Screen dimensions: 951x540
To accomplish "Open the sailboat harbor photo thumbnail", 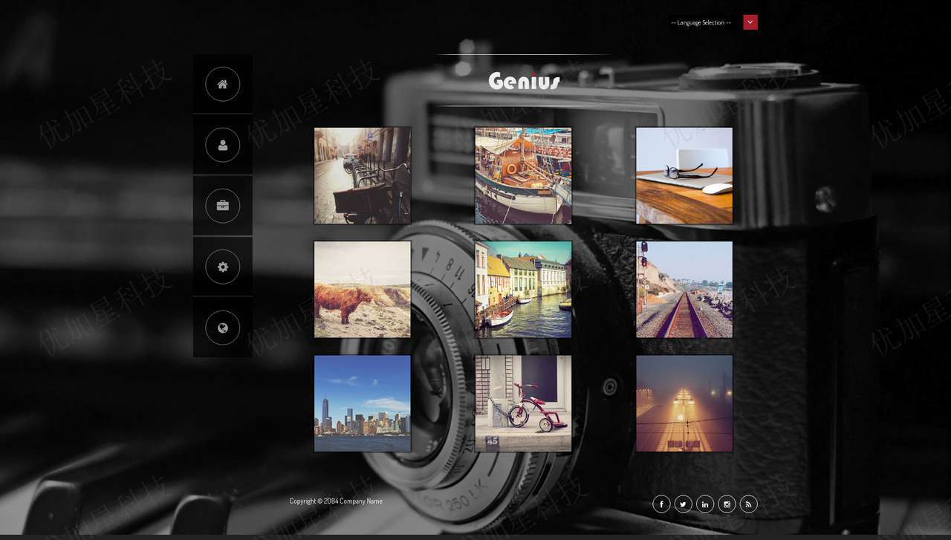I will [x=524, y=175].
